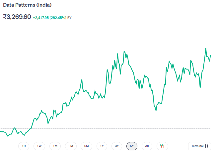Viewport: 215px width, 155px height.
Task: Select the 3Y time range
Action: (x=117, y=146)
